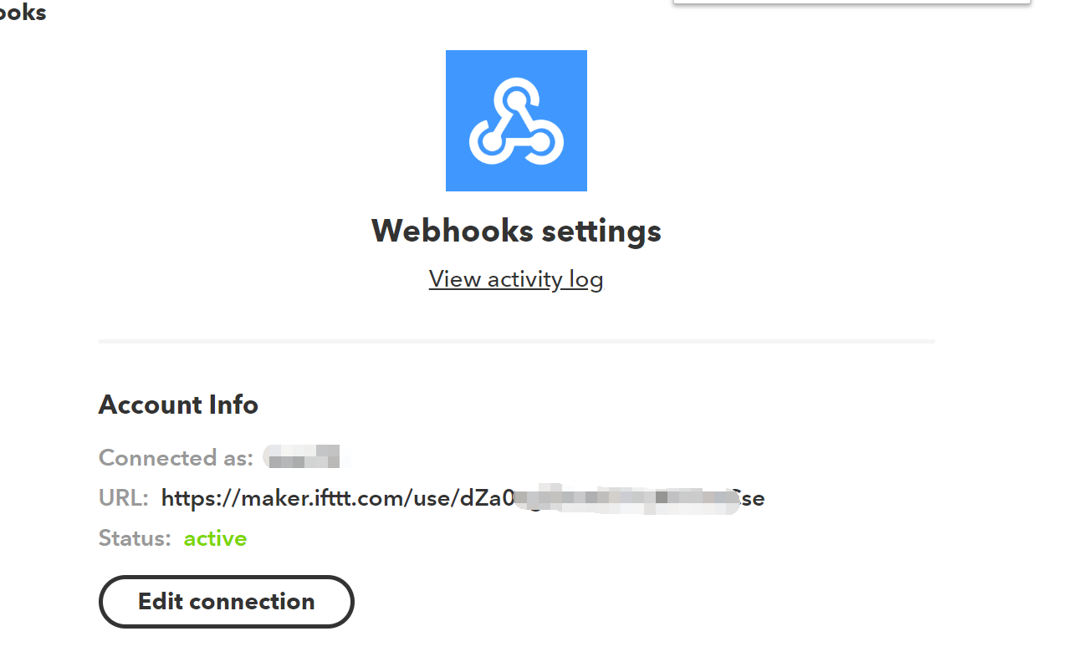Image resolution: width=1089 pixels, height=672 pixels.
Task: Click the Edit connection button
Action: (x=227, y=602)
